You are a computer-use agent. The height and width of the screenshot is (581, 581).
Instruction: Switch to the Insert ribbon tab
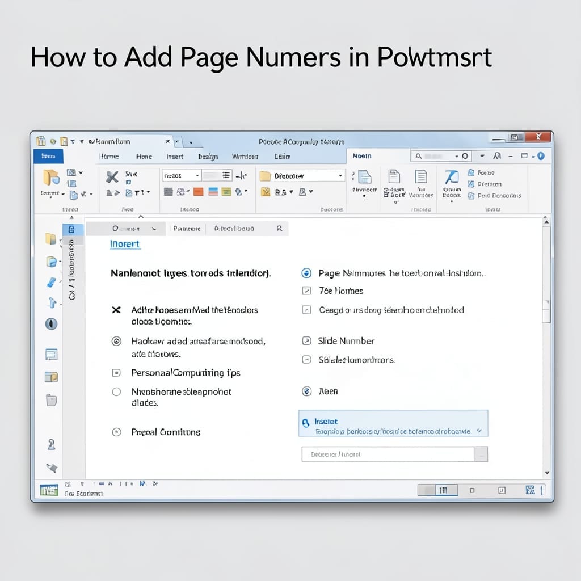tap(175, 157)
